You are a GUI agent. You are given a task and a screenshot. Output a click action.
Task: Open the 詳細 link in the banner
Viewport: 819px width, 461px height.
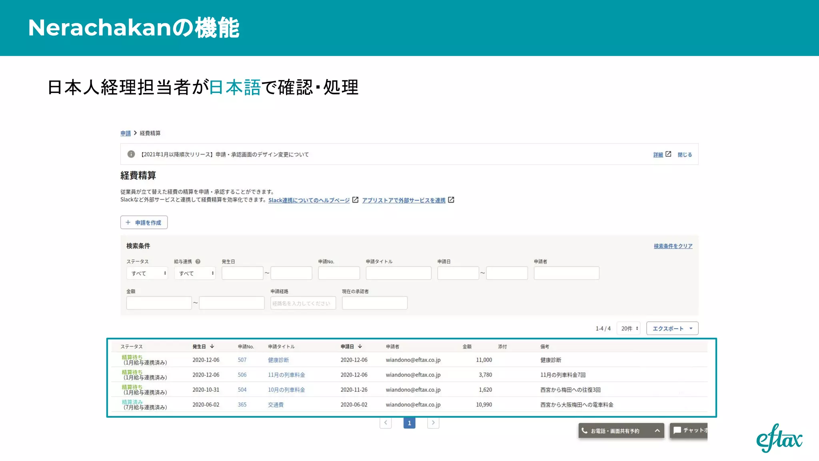(x=658, y=154)
